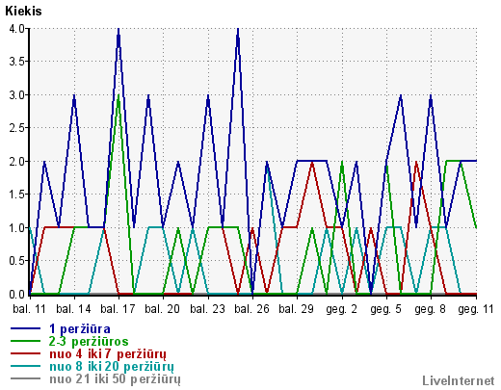Click the 'nuo 4 iki 7 peržiūrų' legend label

pyautogui.click(x=108, y=354)
